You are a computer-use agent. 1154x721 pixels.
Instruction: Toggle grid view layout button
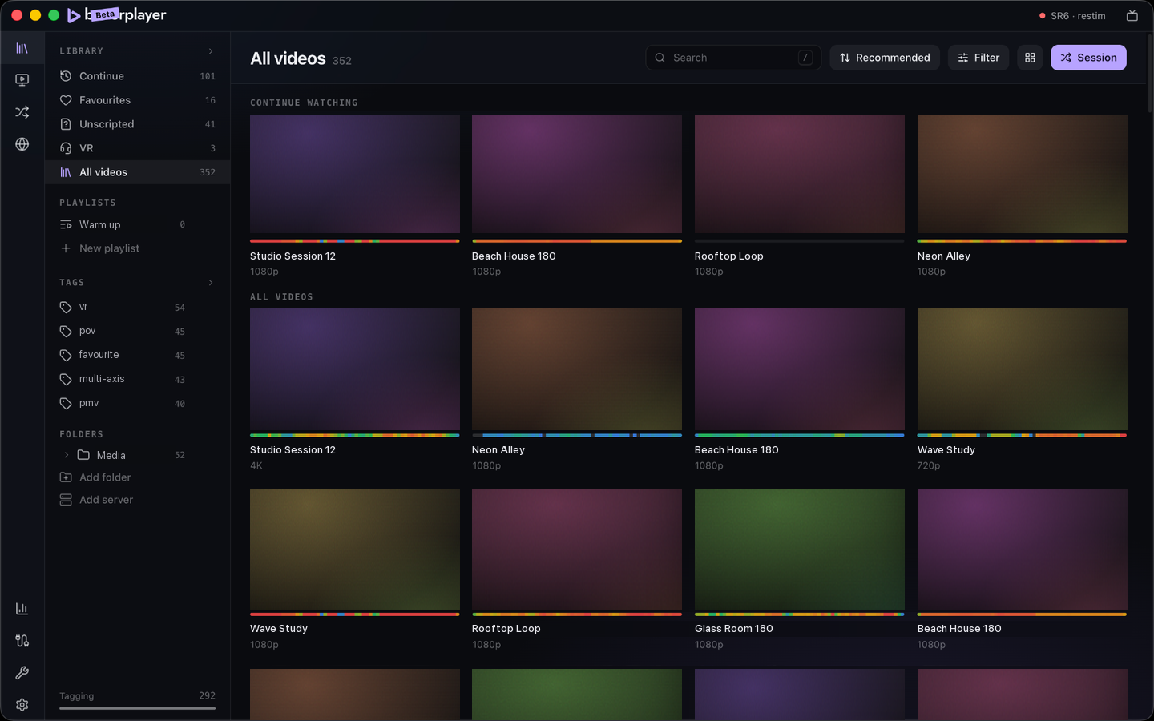1030,58
